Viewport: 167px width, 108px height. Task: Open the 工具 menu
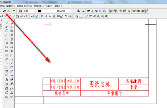coord(49,6)
